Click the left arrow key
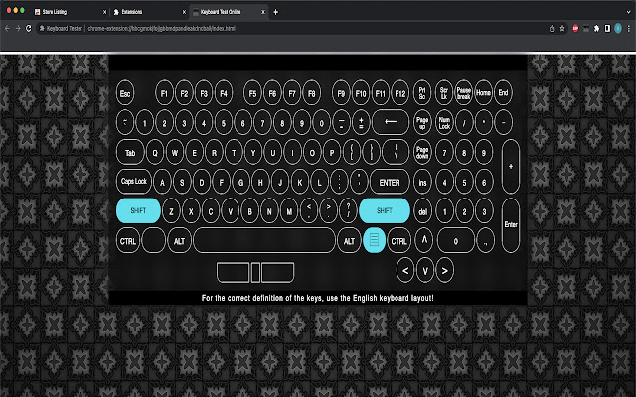The height and width of the screenshot is (397, 636). coord(405,270)
